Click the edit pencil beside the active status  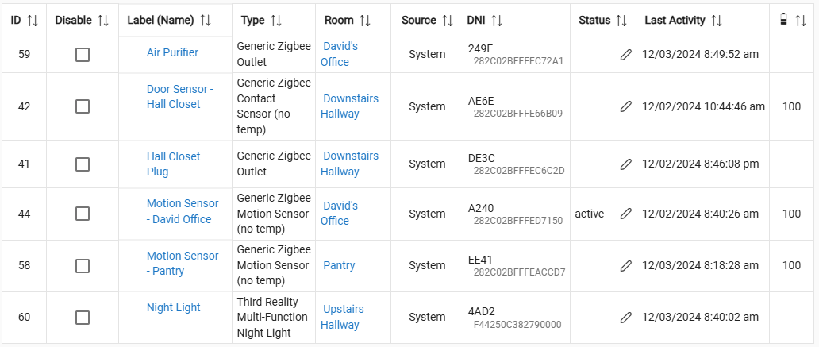pyautogui.click(x=626, y=214)
